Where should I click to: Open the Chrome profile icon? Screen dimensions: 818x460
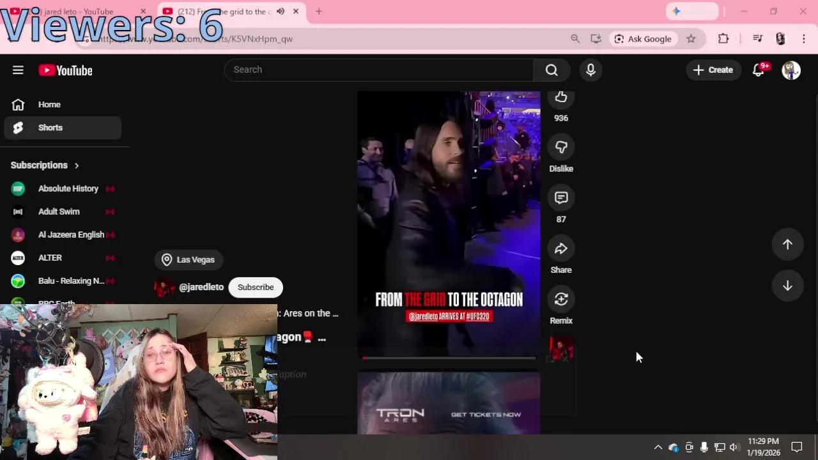tap(780, 39)
